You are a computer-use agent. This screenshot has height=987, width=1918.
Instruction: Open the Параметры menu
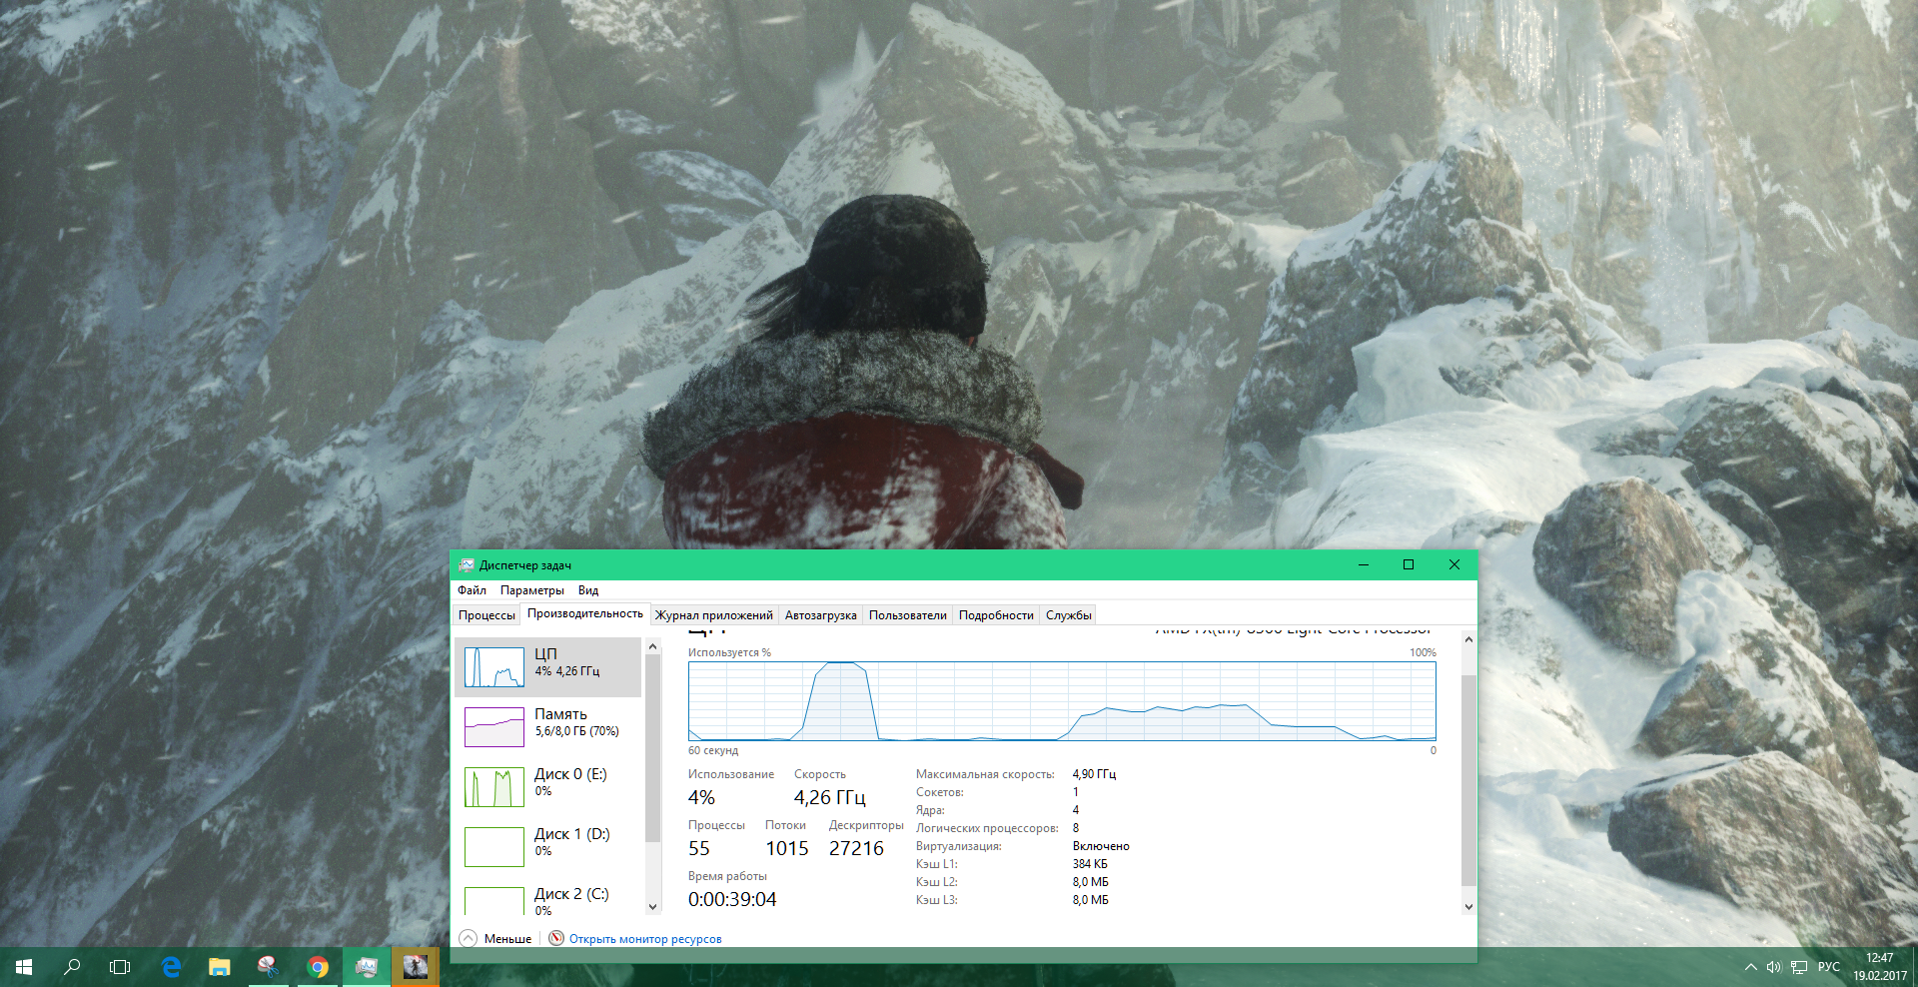click(532, 590)
